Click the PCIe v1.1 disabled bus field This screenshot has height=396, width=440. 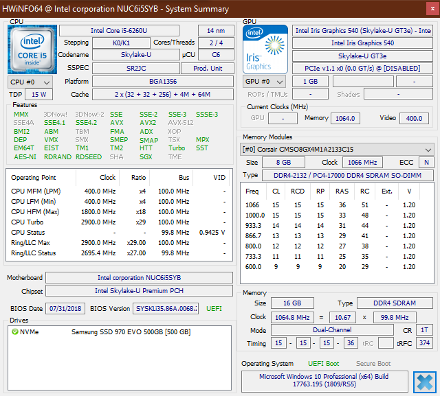(362, 69)
